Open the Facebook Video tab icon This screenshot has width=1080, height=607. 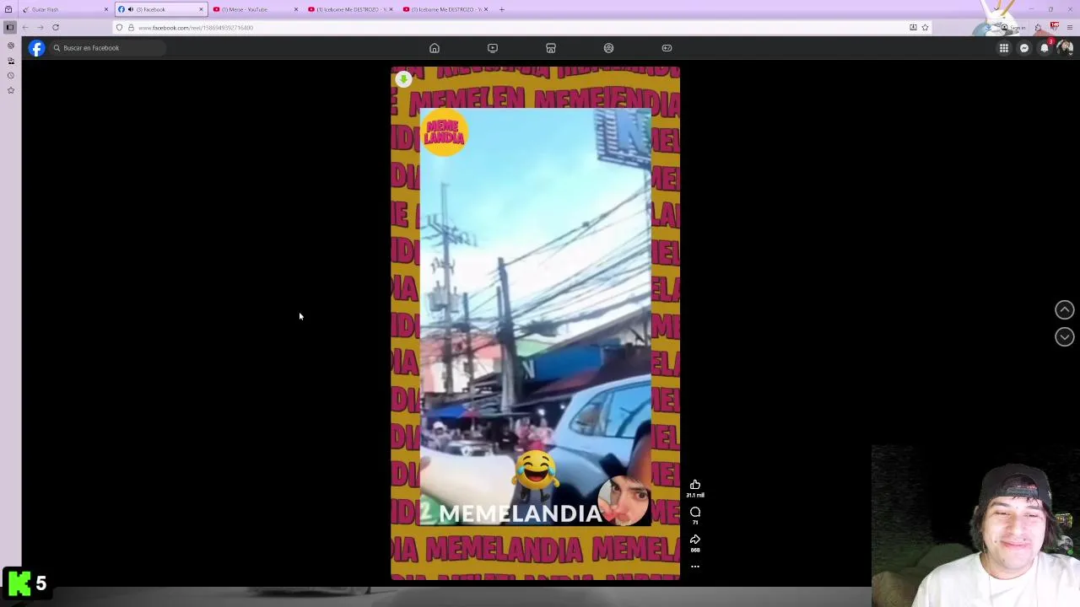click(x=493, y=48)
